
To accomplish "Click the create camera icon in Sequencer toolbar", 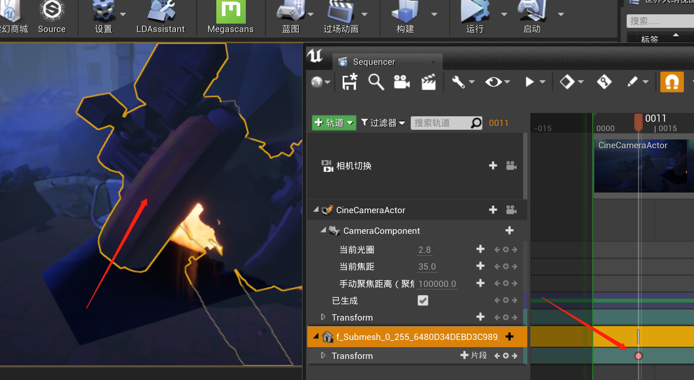I will (x=402, y=81).
